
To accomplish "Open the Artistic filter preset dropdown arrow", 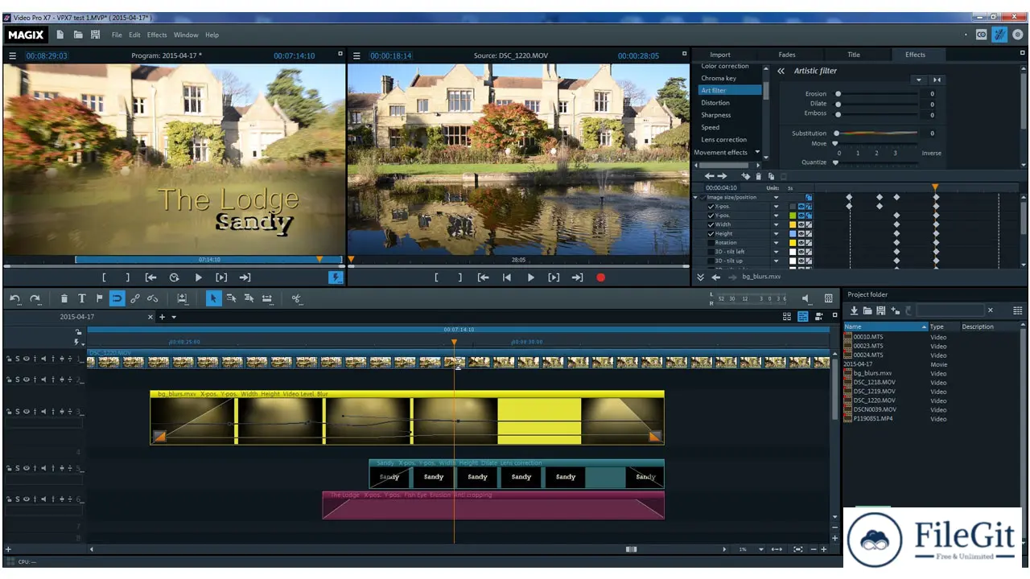I will pyautogui.click(x=919, y=80).
